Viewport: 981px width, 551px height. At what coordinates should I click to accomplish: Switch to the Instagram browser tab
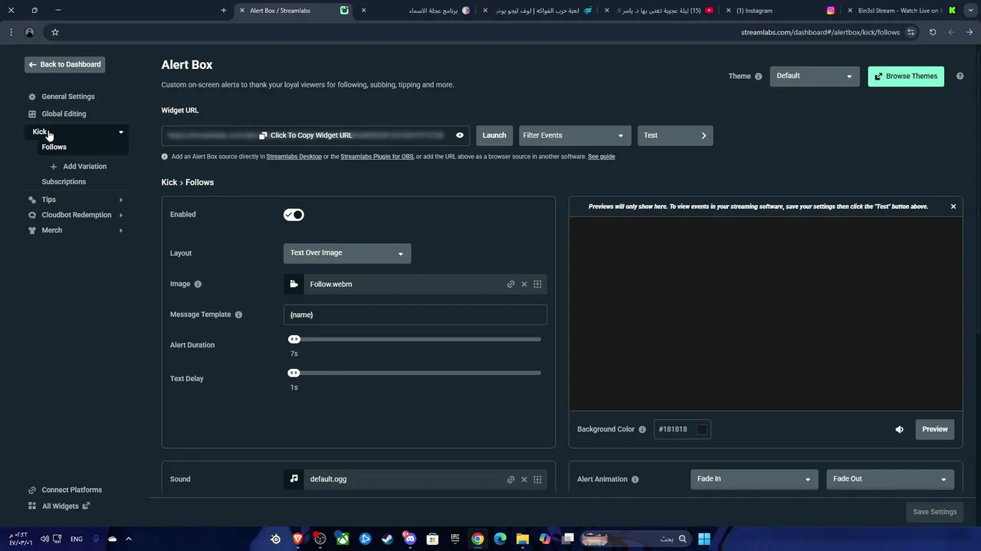tap(783, 11)
